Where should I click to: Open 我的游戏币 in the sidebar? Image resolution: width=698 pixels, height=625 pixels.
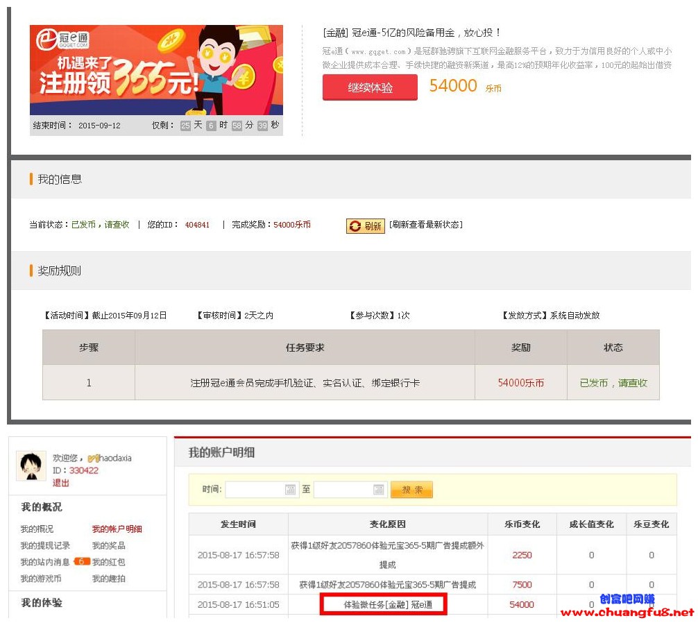[x=41, y=579]
